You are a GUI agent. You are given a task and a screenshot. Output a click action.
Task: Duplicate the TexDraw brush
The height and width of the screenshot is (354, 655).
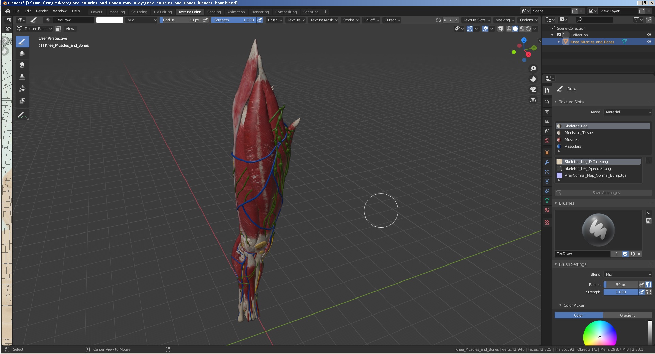tap(632, 254)
